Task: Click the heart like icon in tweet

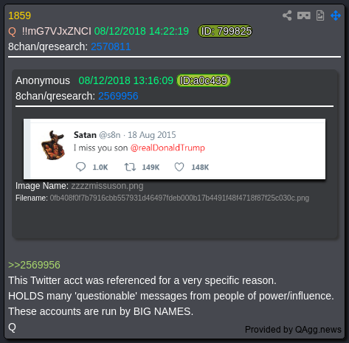Action: [179, 167]
